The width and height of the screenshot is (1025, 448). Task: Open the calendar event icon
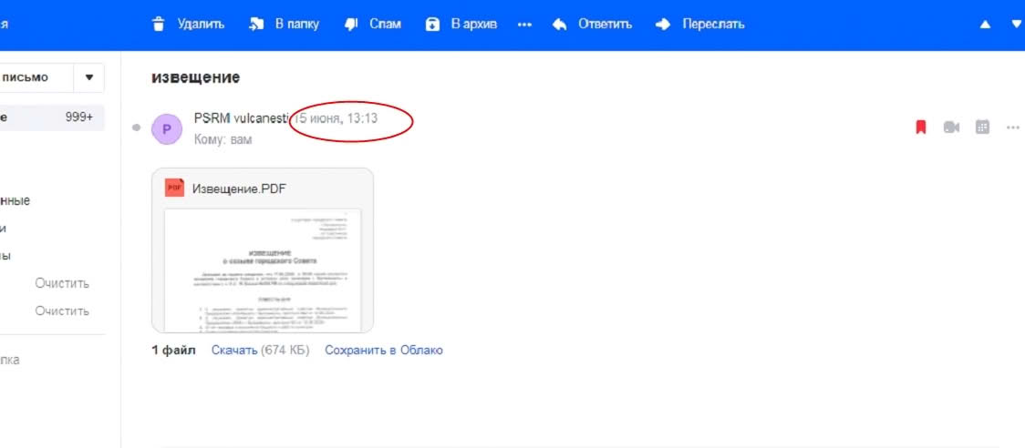(x=982, y=127)
